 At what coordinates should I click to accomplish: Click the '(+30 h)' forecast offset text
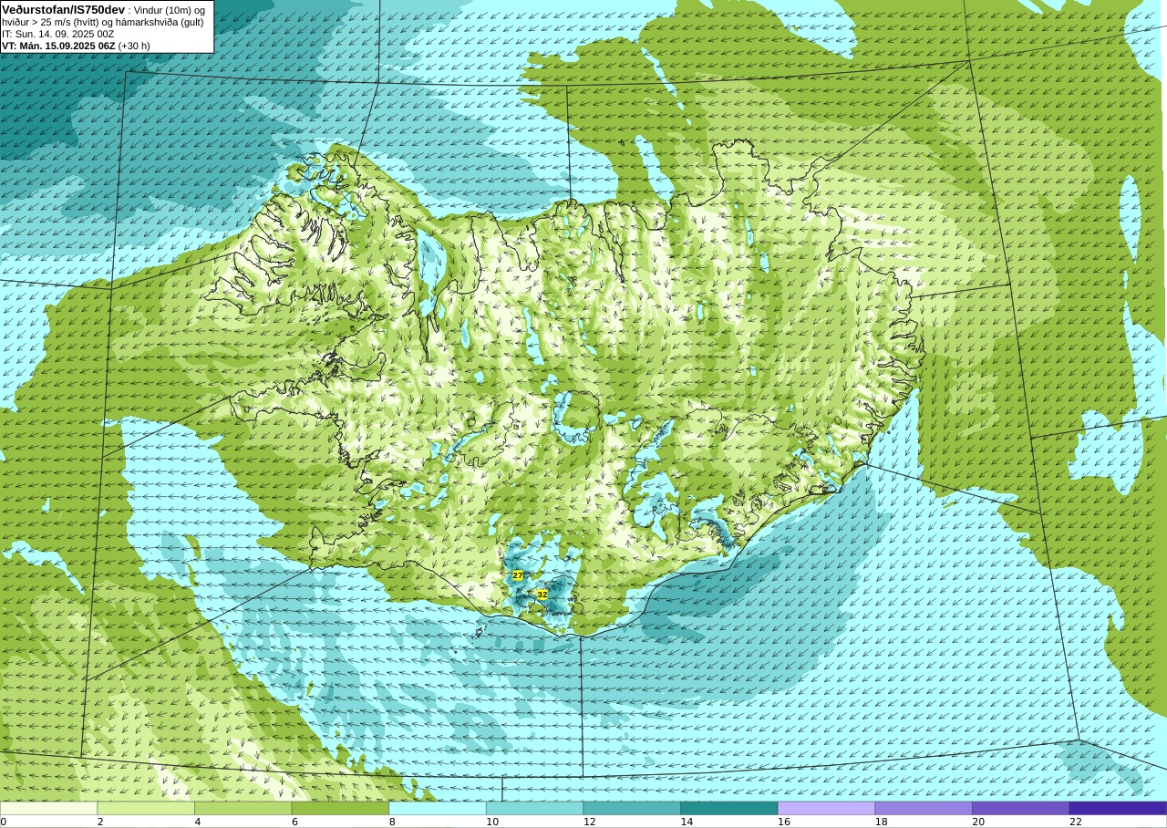coord(134,46)
